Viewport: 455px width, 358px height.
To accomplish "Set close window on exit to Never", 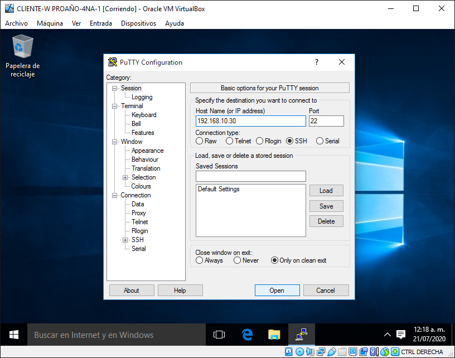I will click(x=238, y=260).
